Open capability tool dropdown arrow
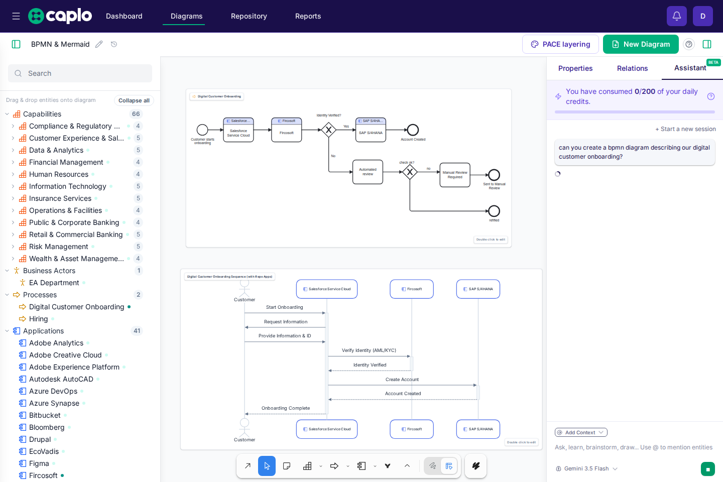 tap(321, 466)
